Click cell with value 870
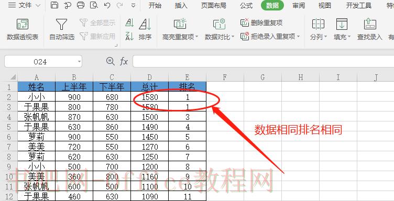Image resolution: width=394 pixels, height=201 pixels. point(74,117)
